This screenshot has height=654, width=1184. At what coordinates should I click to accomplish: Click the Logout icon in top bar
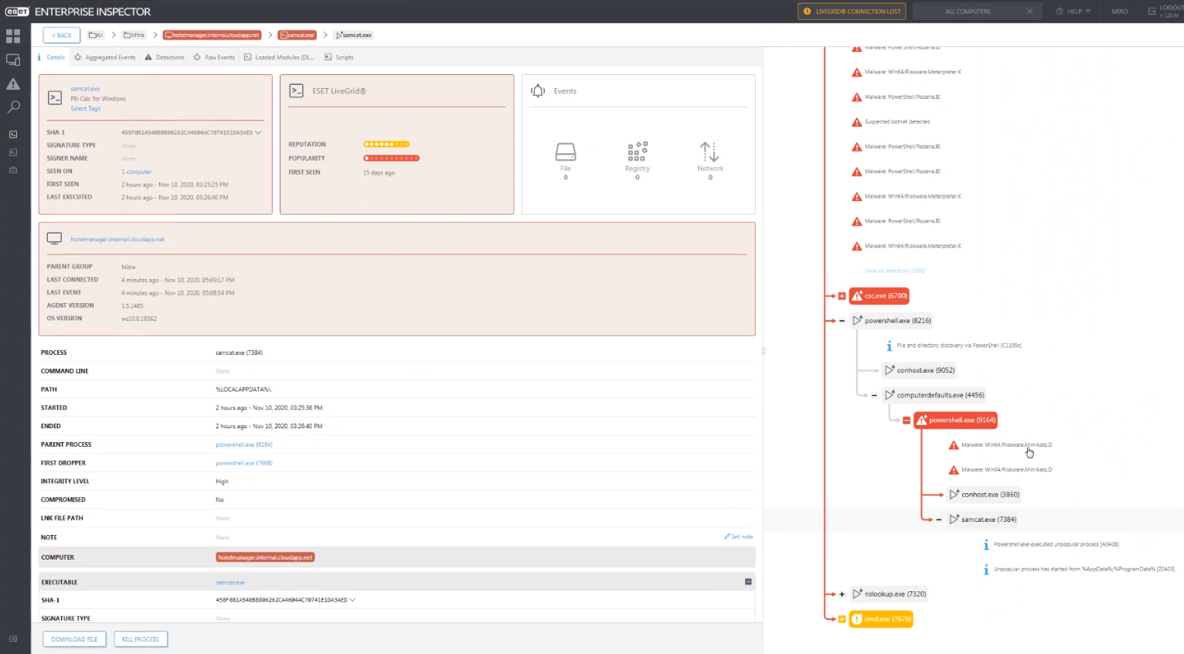(1152, 12)
